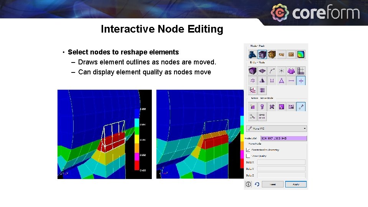Select the create node action purple square icon
This screenshot has height=207, width=368.
[x=252, y=107]
